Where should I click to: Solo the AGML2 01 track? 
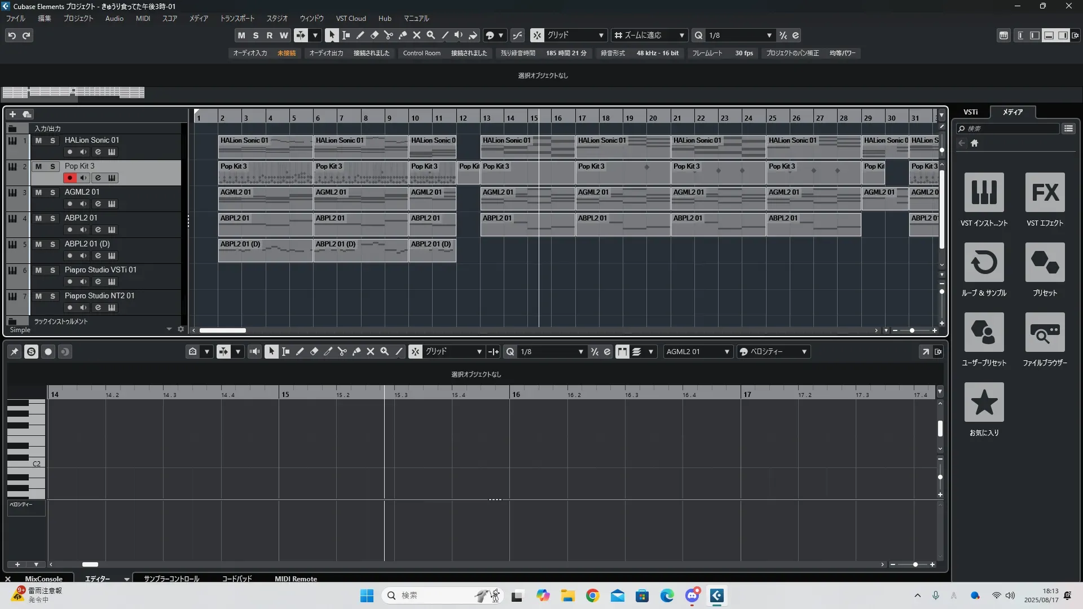point(52,192)
